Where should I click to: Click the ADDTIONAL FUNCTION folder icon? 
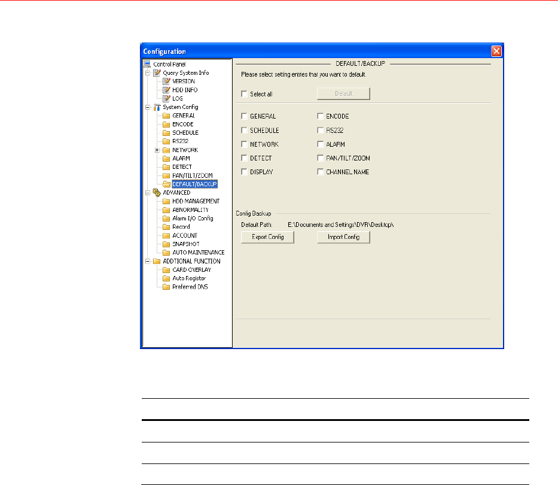tap(157, 261)
